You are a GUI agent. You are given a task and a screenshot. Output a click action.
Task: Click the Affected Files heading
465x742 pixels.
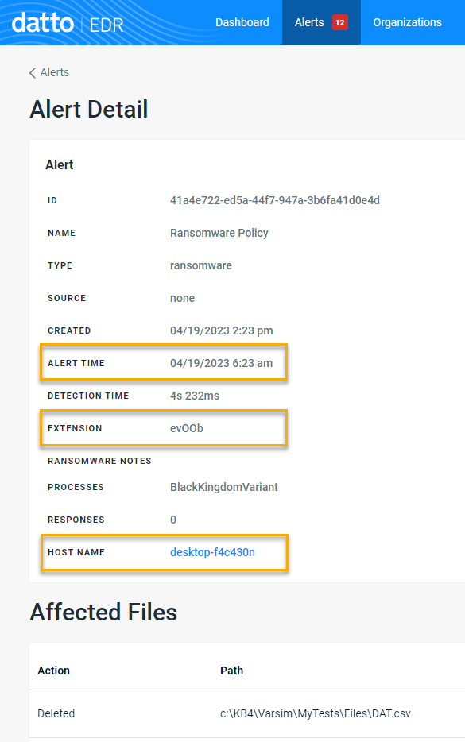tap(103, 612)
